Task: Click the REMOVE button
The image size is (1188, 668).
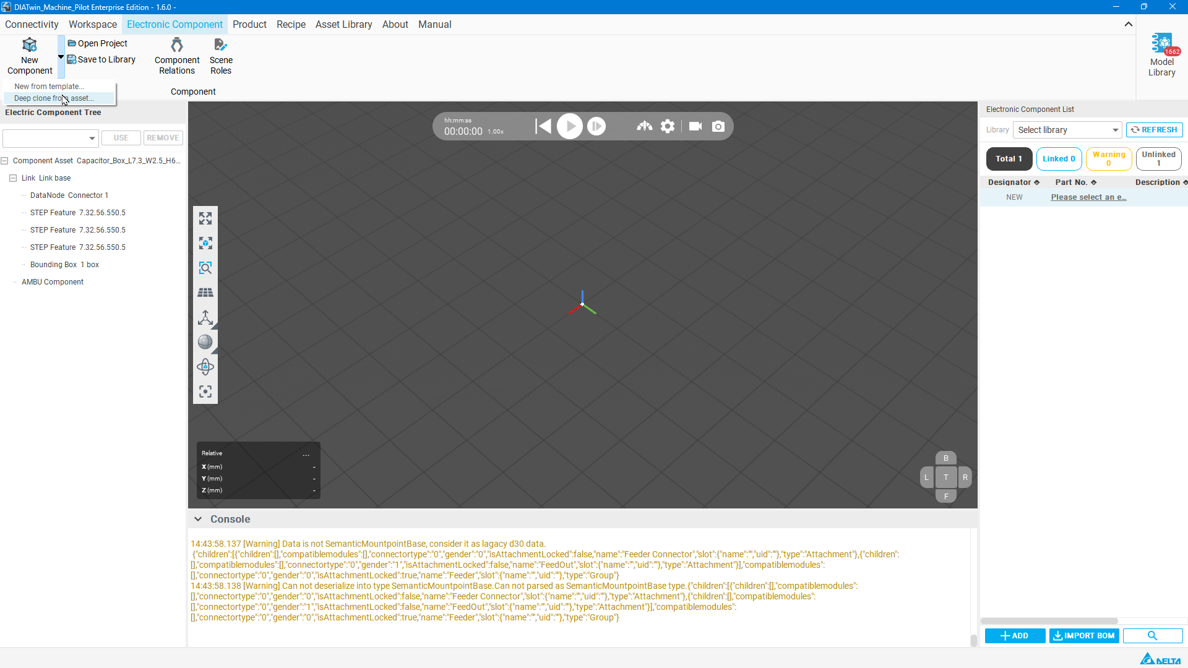Action: click(163, 138)
